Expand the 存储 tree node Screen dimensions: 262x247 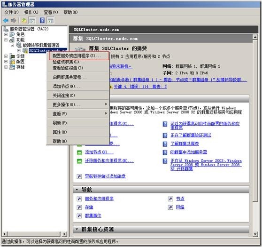click(6, 67)
